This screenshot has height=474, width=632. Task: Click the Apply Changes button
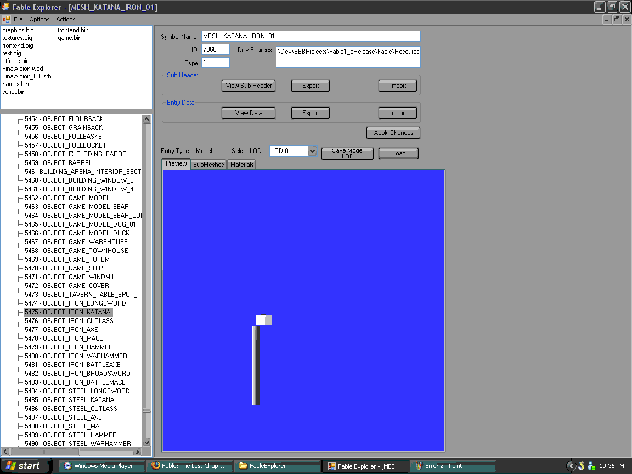click(x=393, y=133)
